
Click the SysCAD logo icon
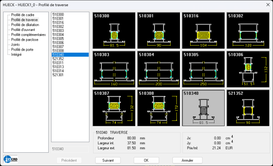(11, 159)
